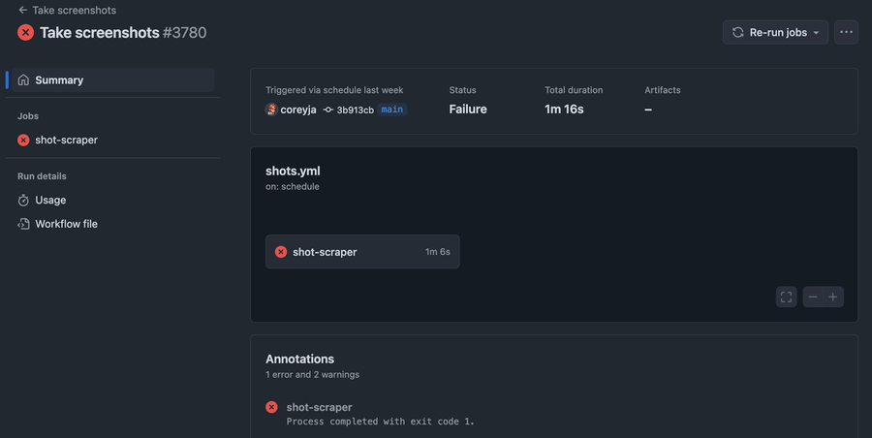The width and height of the screenshot is (872, 438).
Task: Zoom out the workflow graph with minus
Action: click(x=814, y=297)
